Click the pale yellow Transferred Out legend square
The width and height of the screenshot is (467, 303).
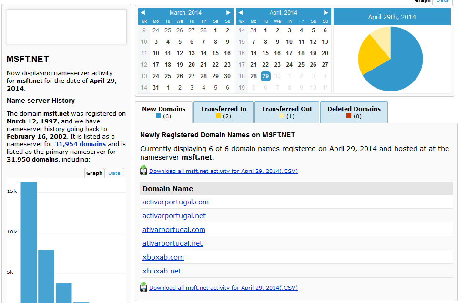click(x=282, y=116)
